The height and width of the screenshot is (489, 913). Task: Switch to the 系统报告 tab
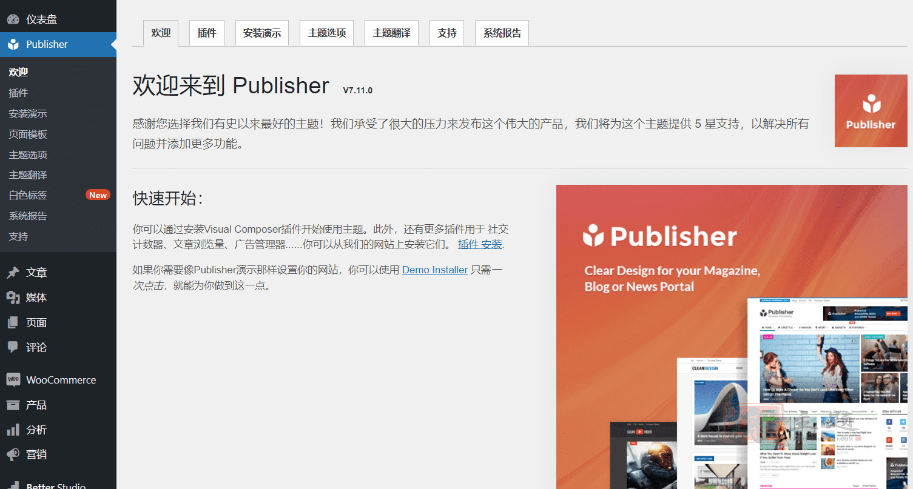502,33
